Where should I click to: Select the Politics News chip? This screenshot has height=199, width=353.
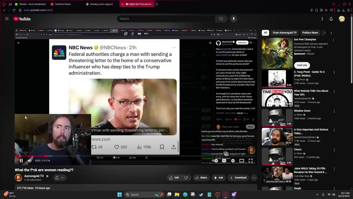310,33
